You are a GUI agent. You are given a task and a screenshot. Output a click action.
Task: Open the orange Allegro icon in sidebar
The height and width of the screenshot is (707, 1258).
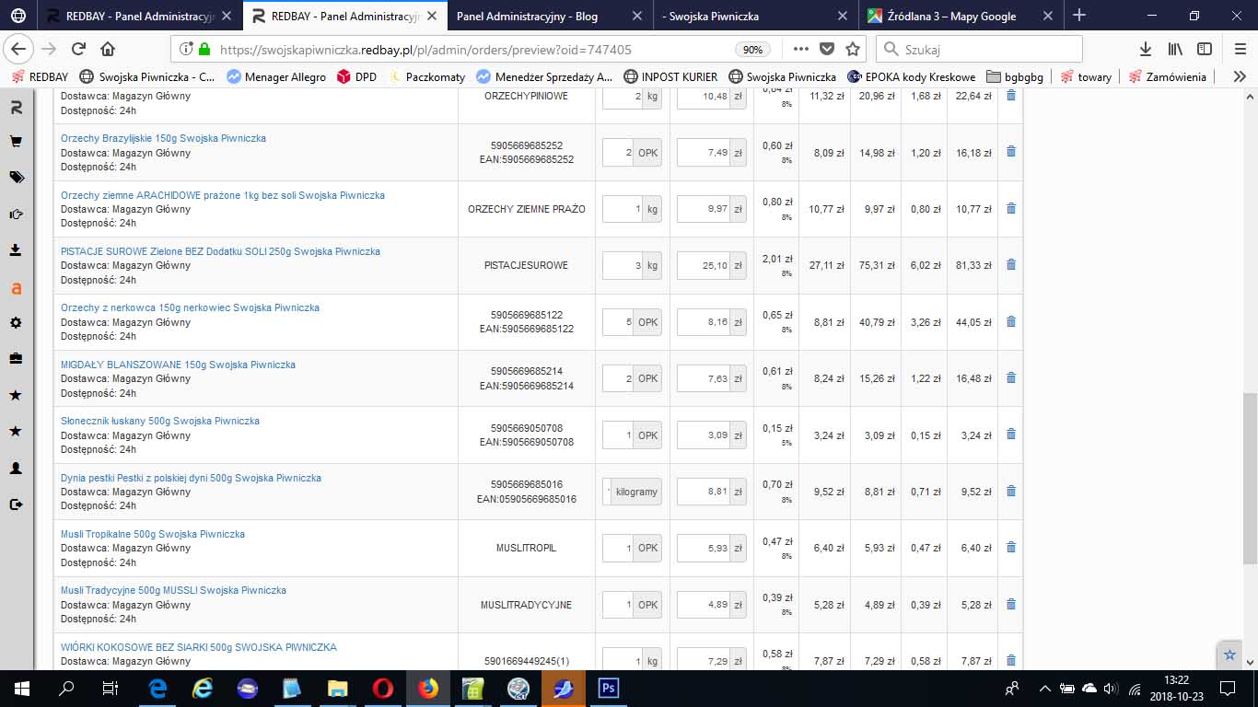16,288
